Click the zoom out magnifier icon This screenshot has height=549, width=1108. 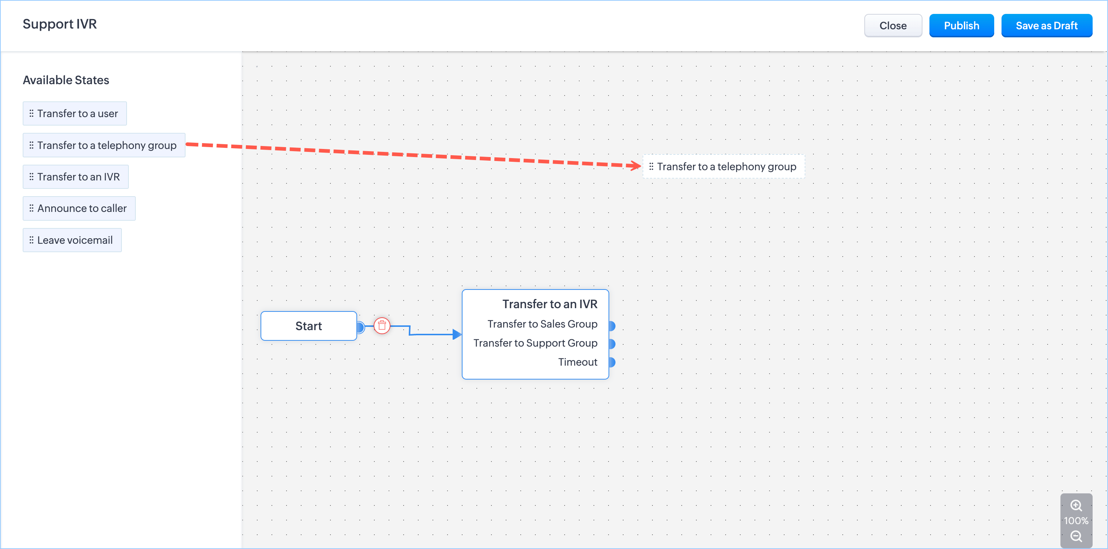(1076, 536)
